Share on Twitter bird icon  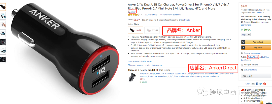(261, 84)
